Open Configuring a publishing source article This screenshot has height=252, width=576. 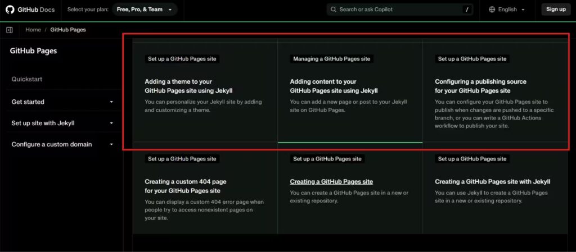480,86
